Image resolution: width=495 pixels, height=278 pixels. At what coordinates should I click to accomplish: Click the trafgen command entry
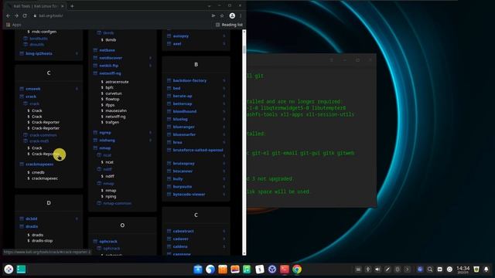[x=112, y=122]
